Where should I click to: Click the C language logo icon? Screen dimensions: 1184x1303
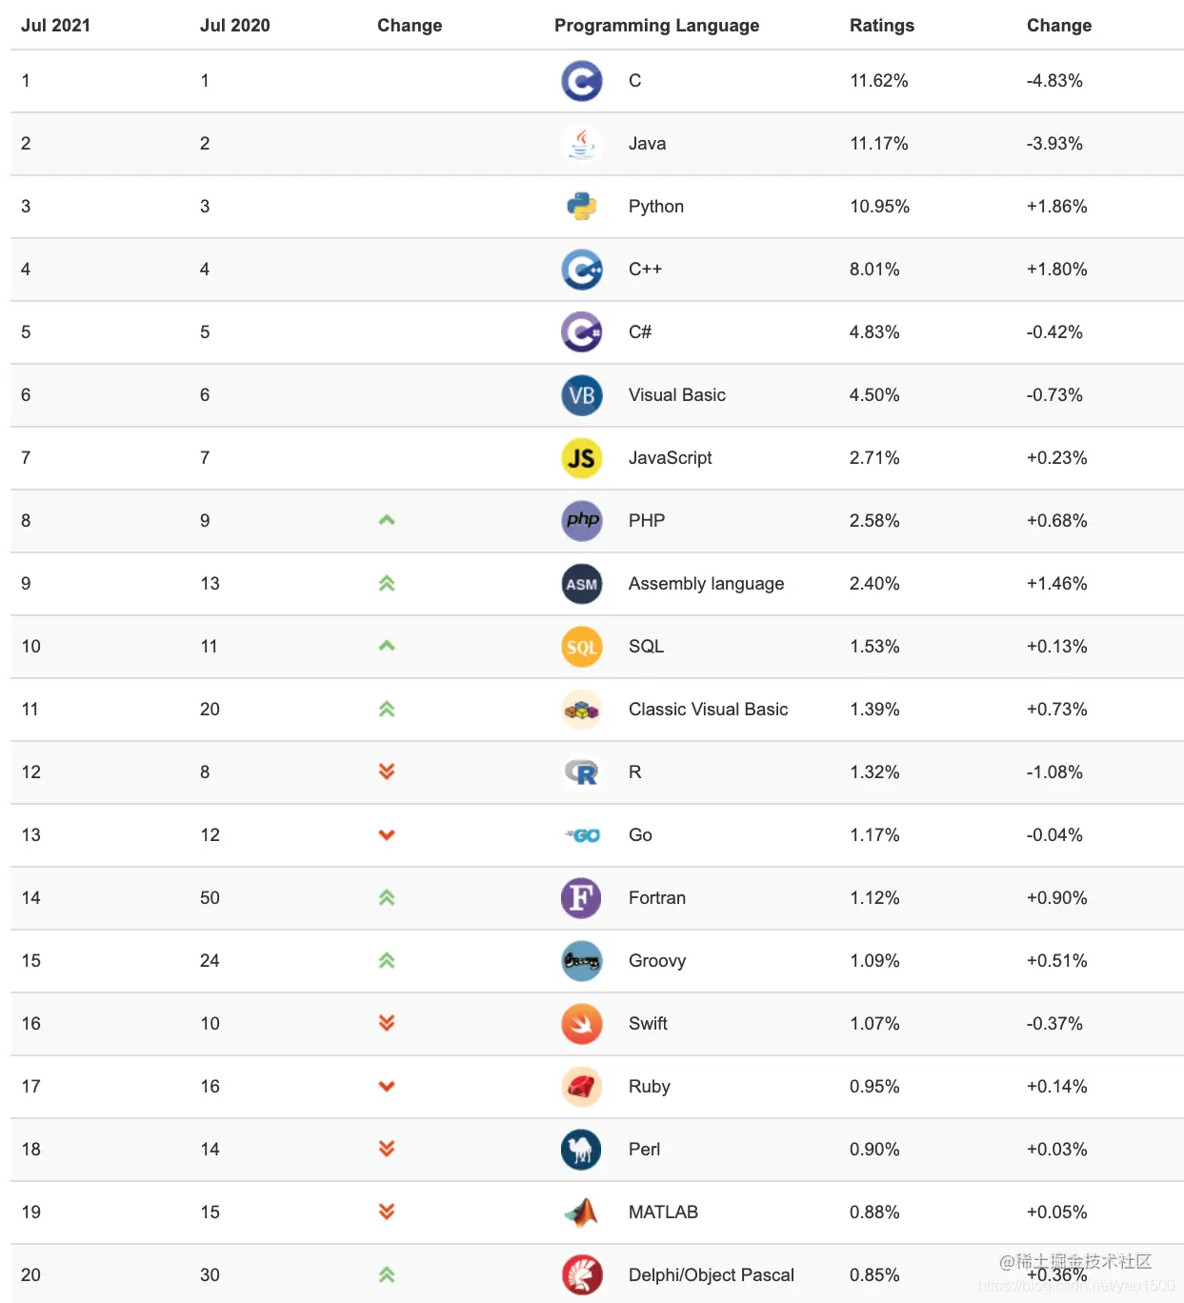pyautogui.click(x=581, y=81)
